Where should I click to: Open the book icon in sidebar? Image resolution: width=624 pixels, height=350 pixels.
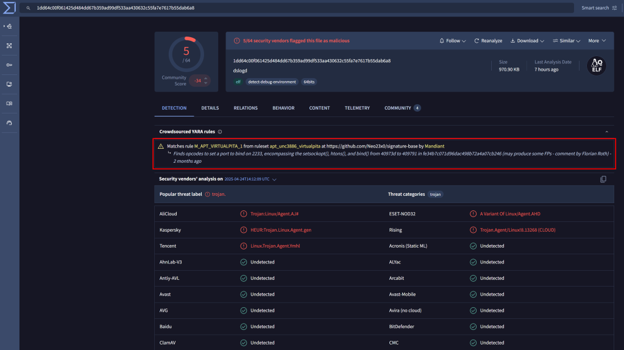point(9,104)
